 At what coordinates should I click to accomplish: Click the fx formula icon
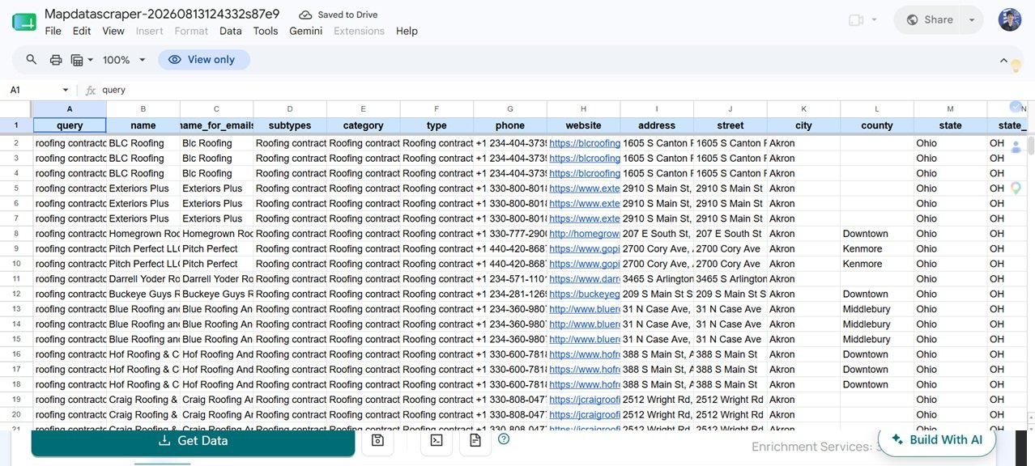(x=91, y=90)
